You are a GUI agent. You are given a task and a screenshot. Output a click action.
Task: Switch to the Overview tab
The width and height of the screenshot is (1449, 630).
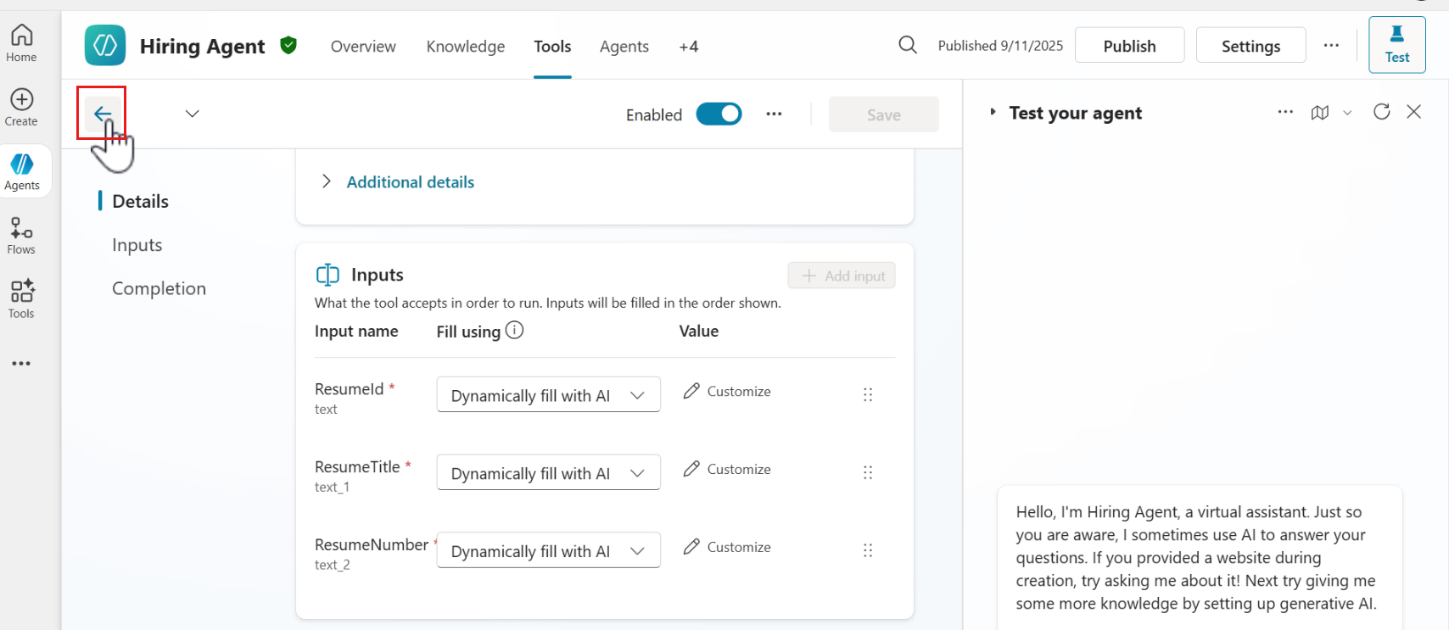tap(363, 47)
